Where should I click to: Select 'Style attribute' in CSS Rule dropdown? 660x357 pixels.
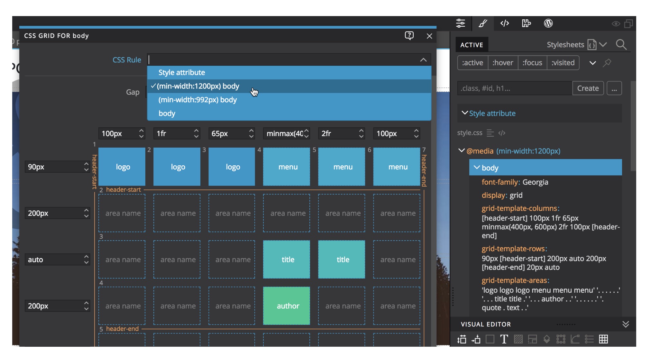(182, 73)
